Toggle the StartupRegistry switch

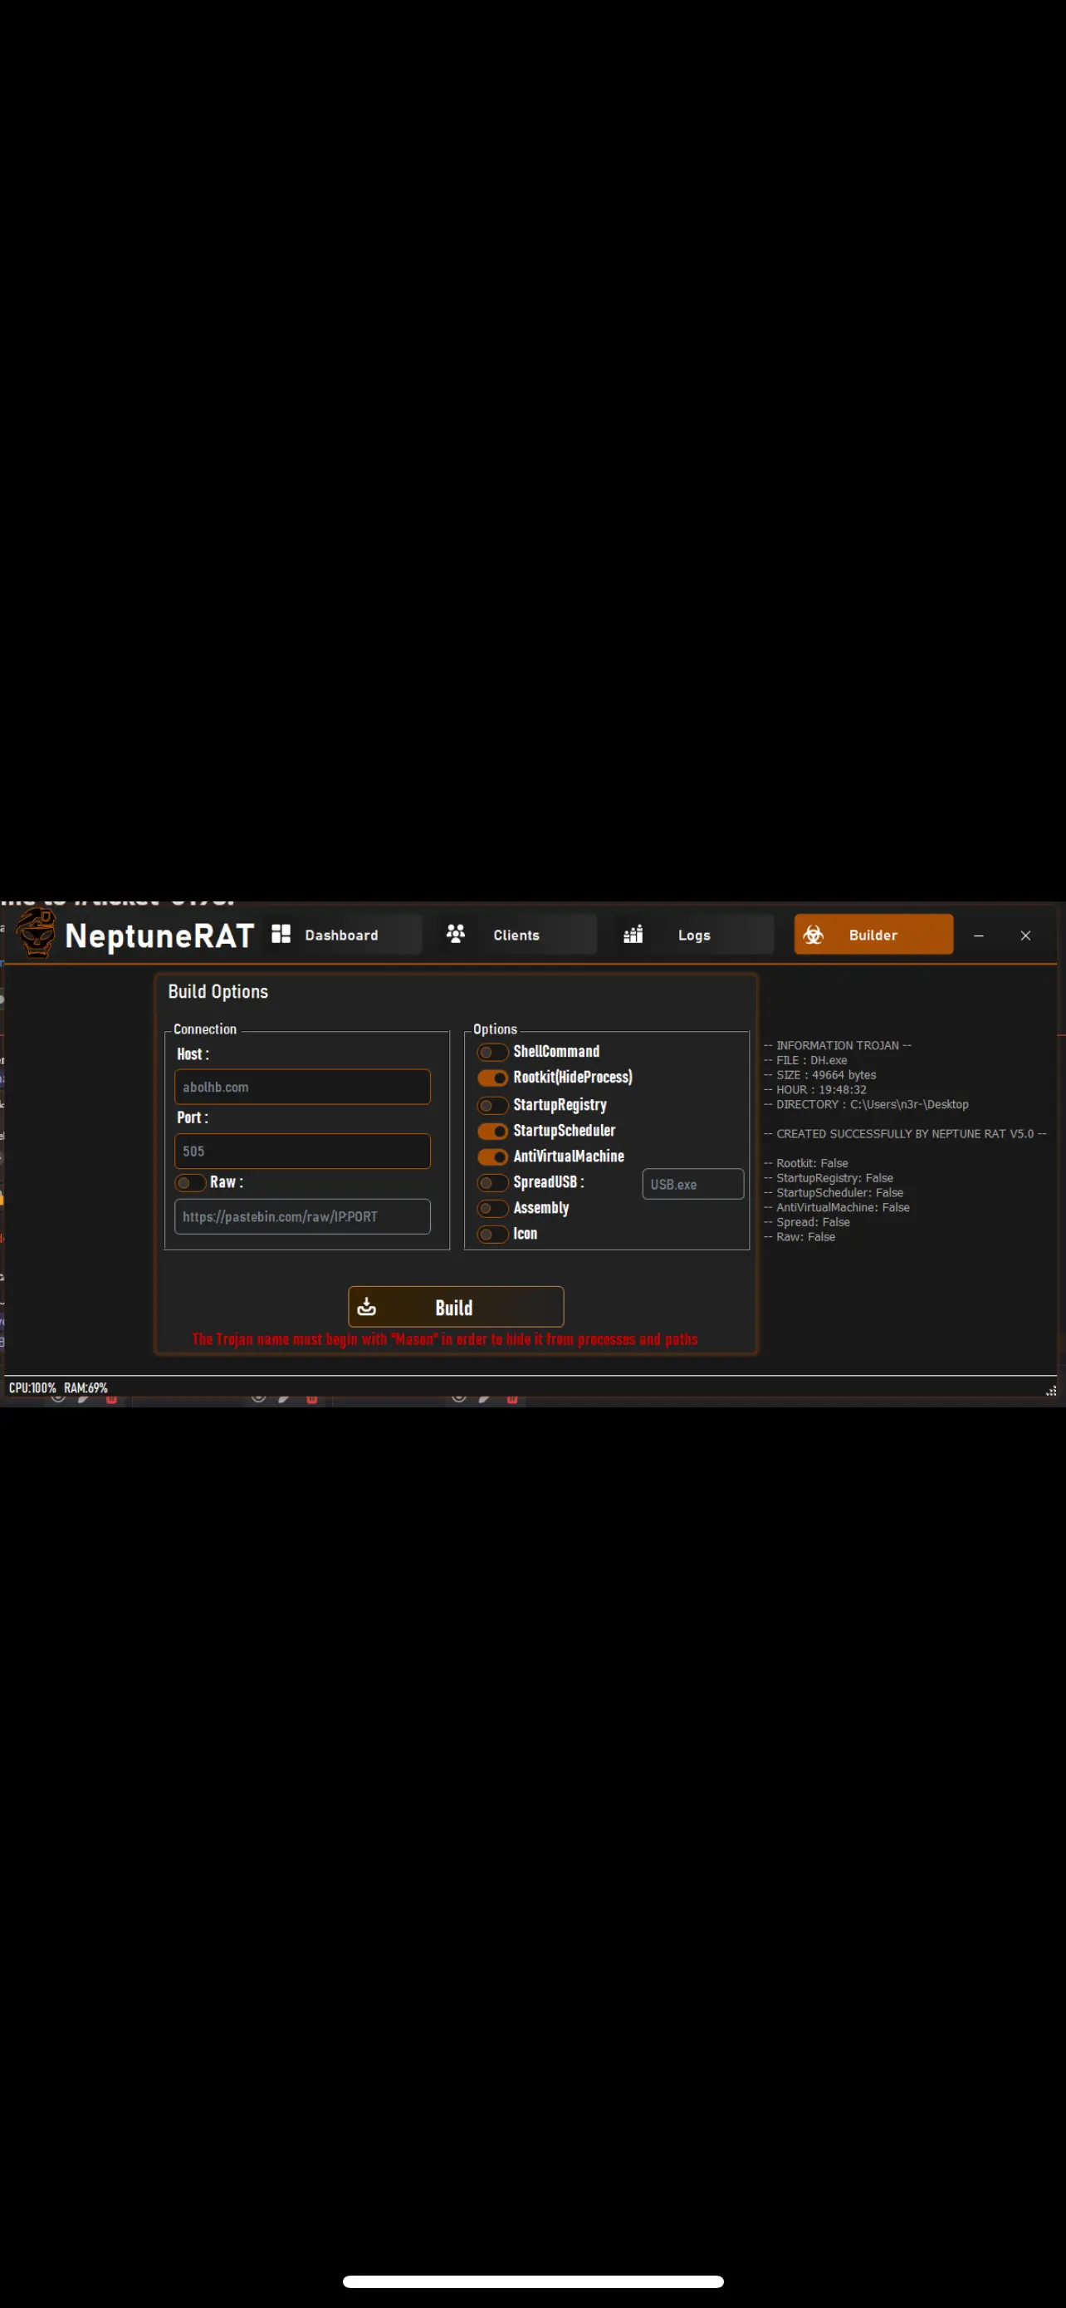point(492,1106)
